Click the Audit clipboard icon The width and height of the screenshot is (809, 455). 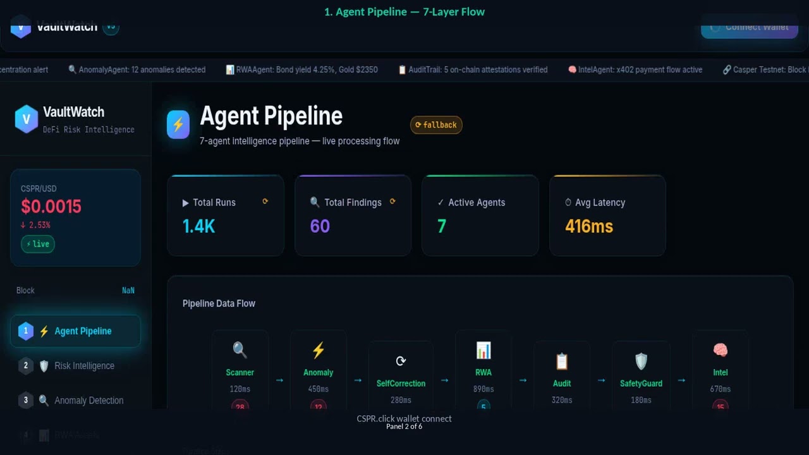[562, 361]
